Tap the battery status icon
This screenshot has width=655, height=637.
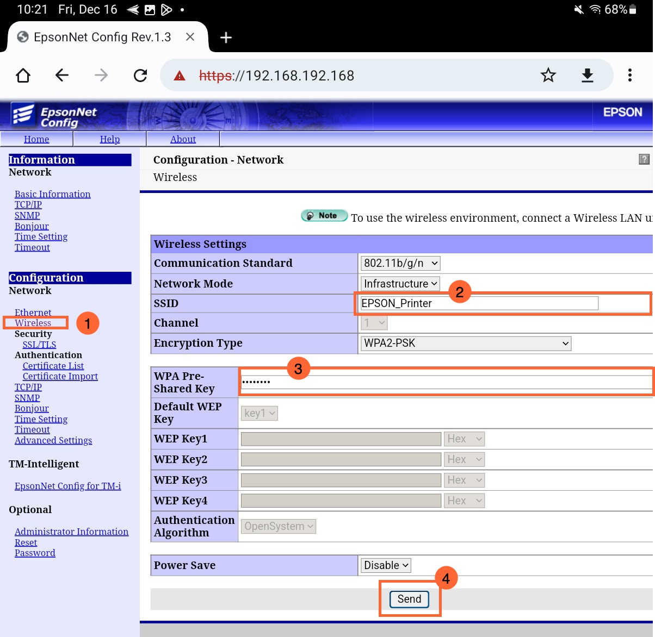[633, 9]
